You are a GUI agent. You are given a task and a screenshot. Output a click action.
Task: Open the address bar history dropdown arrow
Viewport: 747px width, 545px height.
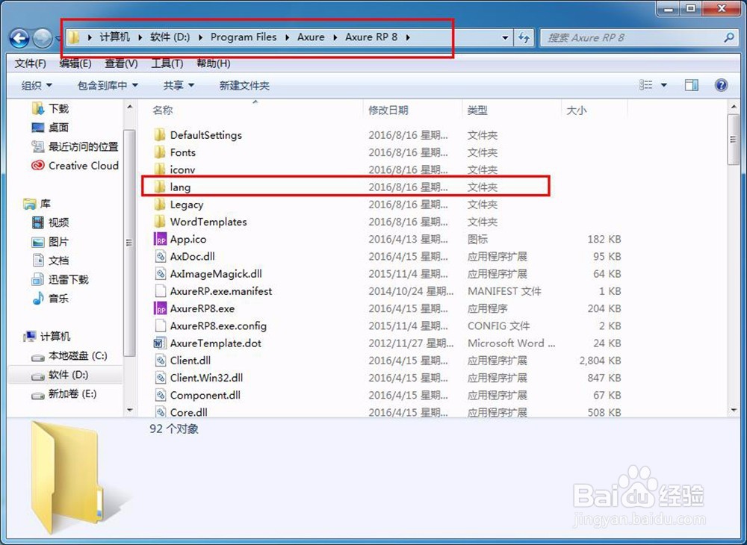(x=505, y=37)
